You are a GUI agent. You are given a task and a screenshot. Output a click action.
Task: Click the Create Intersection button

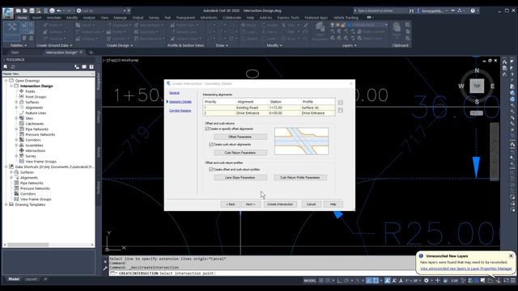(x=280, y=205)
